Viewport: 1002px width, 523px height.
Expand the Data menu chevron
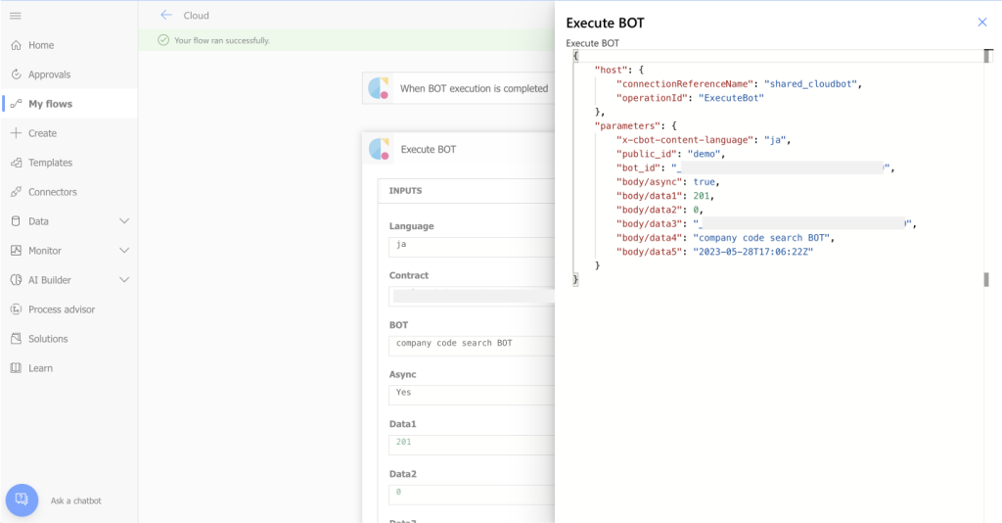click(x=124, y=221)
